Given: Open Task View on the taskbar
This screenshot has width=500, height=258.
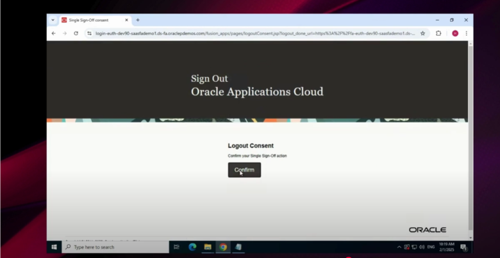Looking at the screenshot, I should pyautogui.click(x=176, y=246).
